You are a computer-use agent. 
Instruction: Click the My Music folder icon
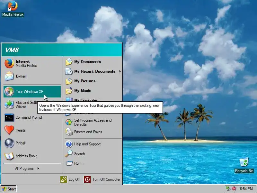(x=69, y=91)
